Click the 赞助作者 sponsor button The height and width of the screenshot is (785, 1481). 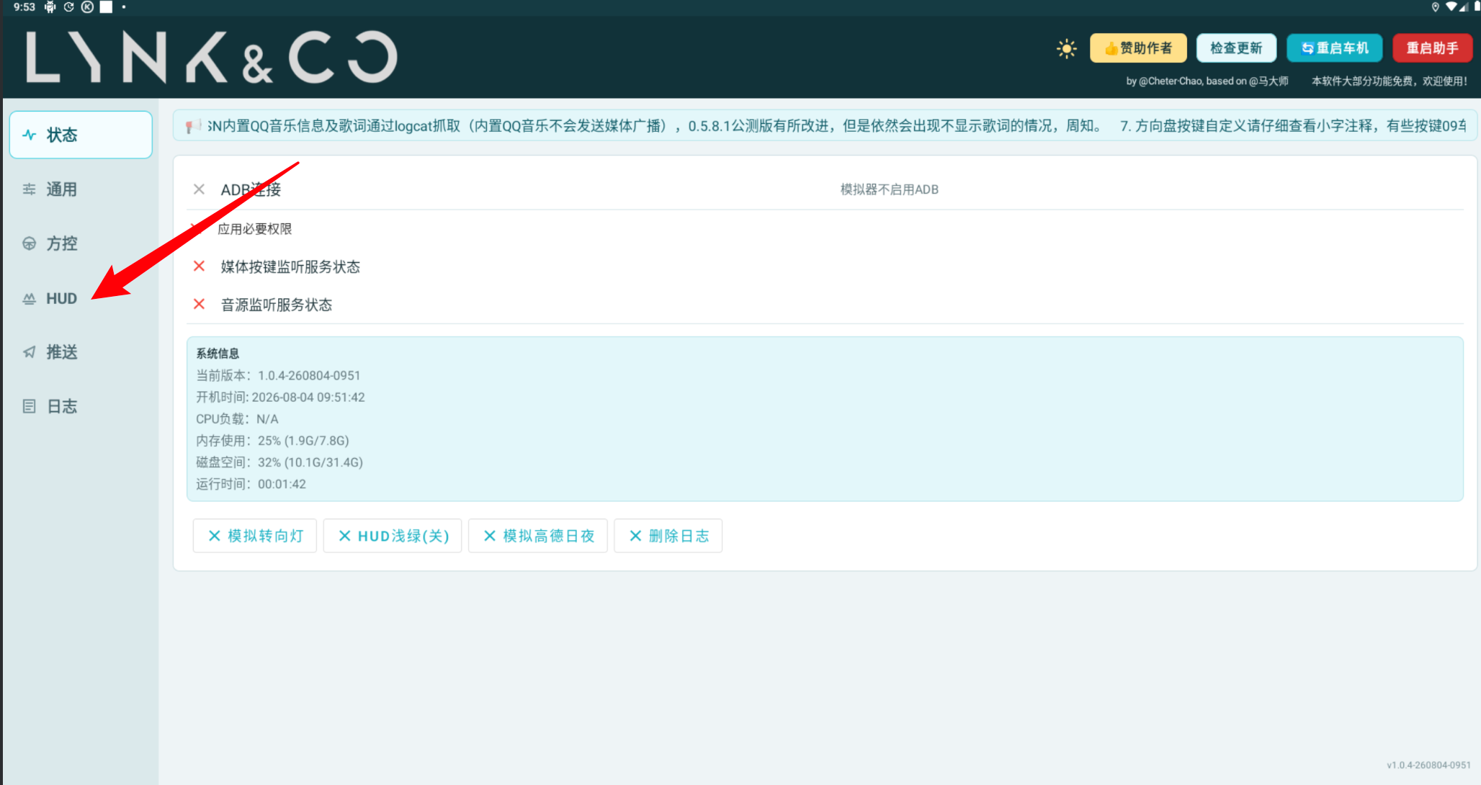1138,48
